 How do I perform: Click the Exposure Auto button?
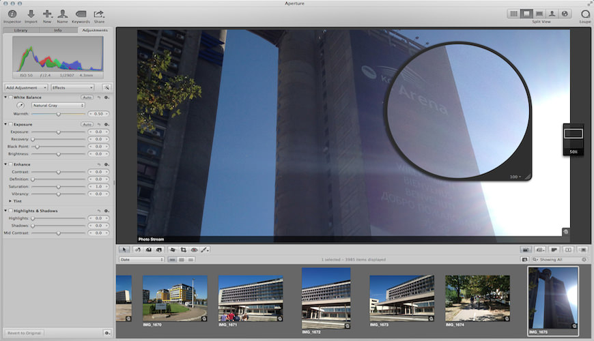87,124
